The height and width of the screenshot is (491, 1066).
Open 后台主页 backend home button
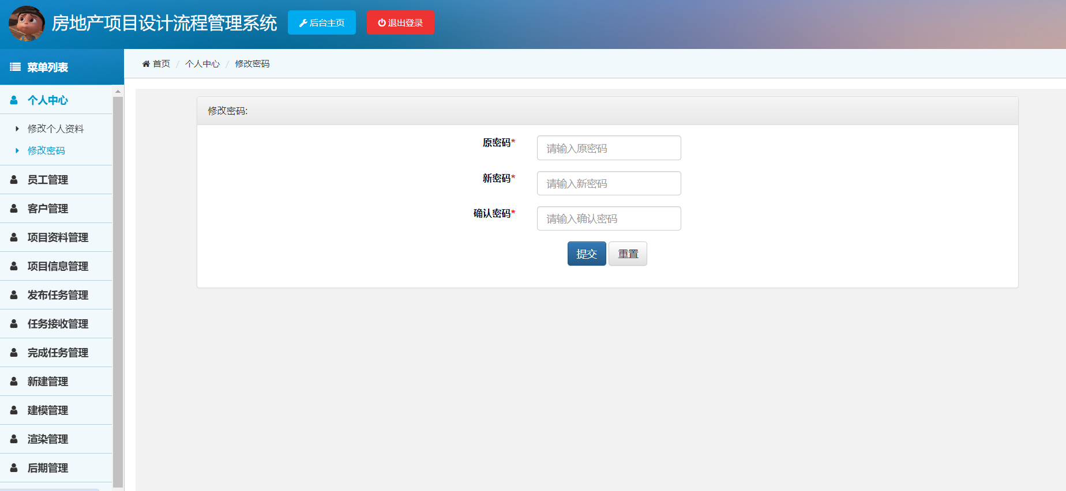[322, 22]
